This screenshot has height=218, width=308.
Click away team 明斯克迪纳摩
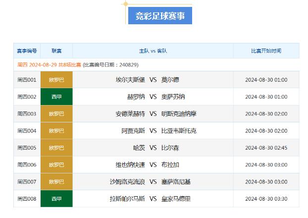179,114
